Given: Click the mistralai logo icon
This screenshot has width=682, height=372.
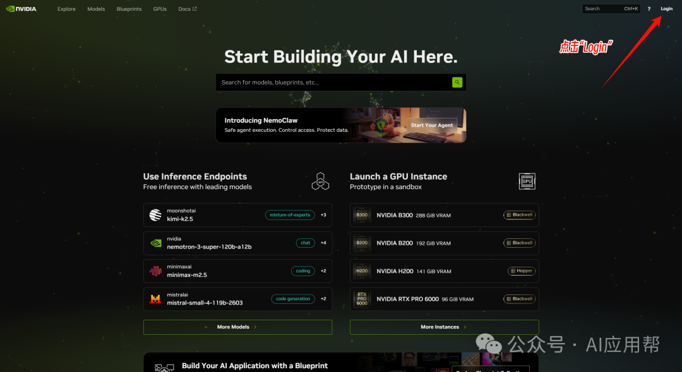Looking at the screenshot, I should point(155,299).
